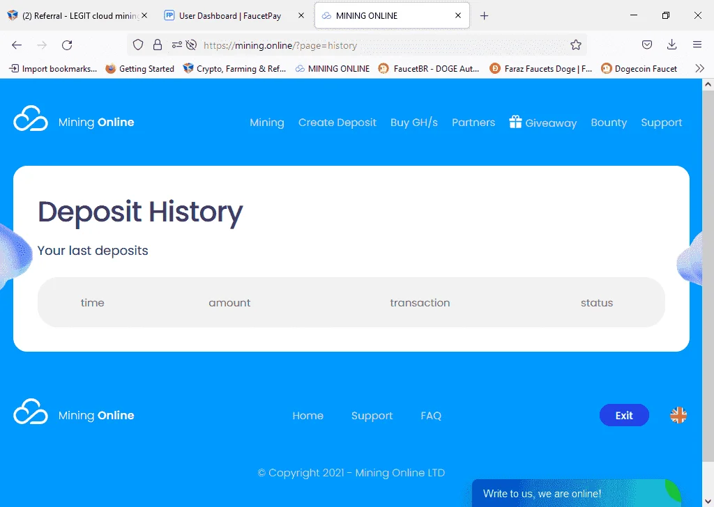Click the Import bookmarks bookmark
Image resolution: width=714 pixels, height=507 pixels.
pos(53,69)
